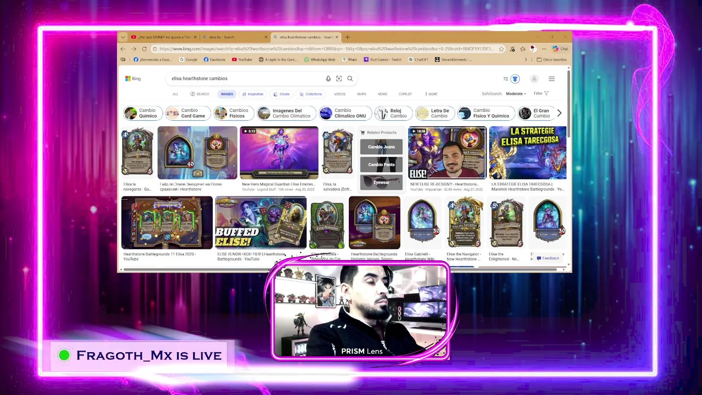
Task: Bookmark this page with the star icon
Action: [501, 49]
